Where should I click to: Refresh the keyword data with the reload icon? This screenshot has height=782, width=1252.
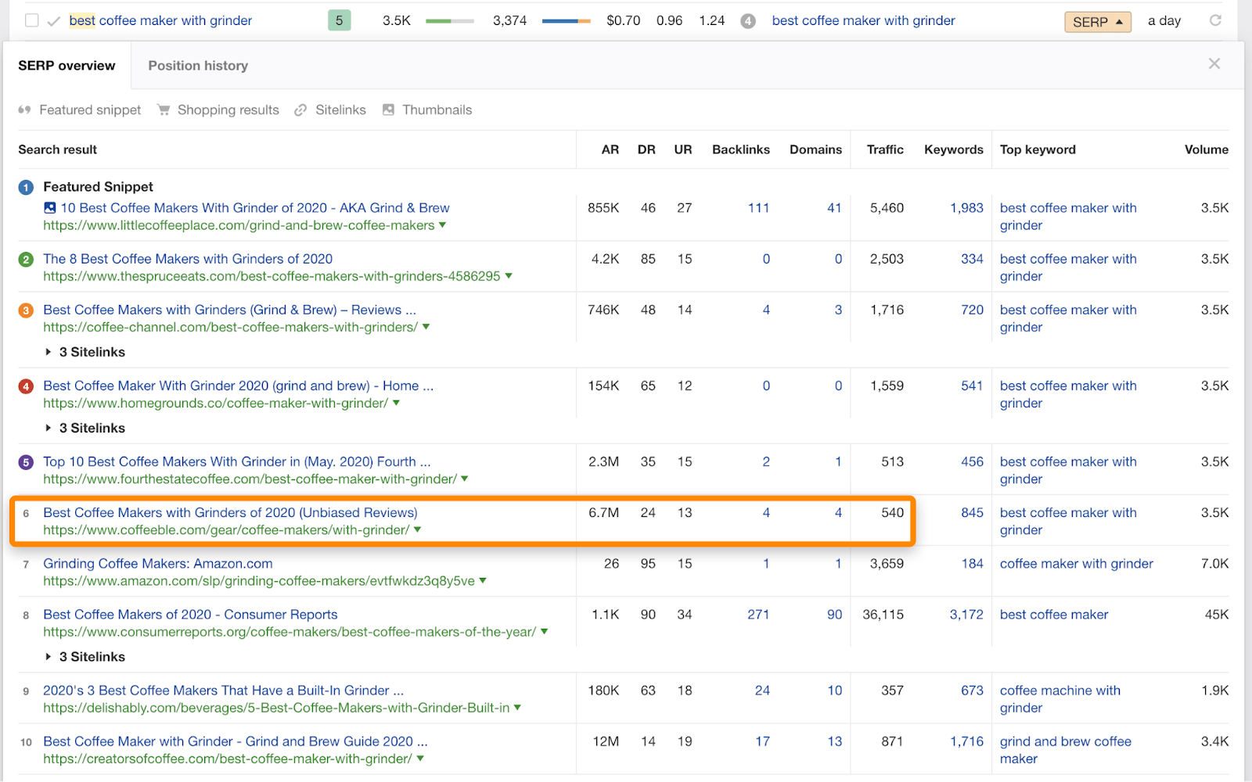point(1214,20)
